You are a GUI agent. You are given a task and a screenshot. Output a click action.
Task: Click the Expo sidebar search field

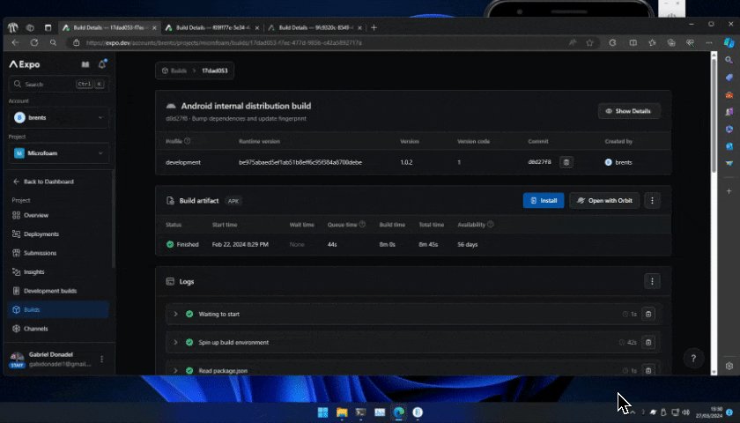point(58,84)
